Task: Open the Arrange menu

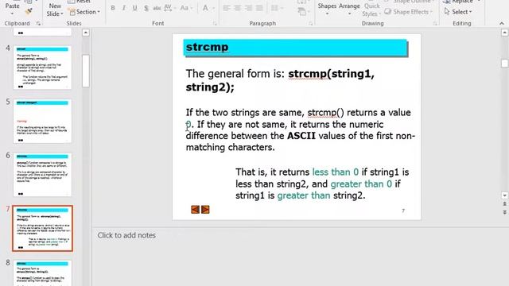Action: click(x=349, y=9)
